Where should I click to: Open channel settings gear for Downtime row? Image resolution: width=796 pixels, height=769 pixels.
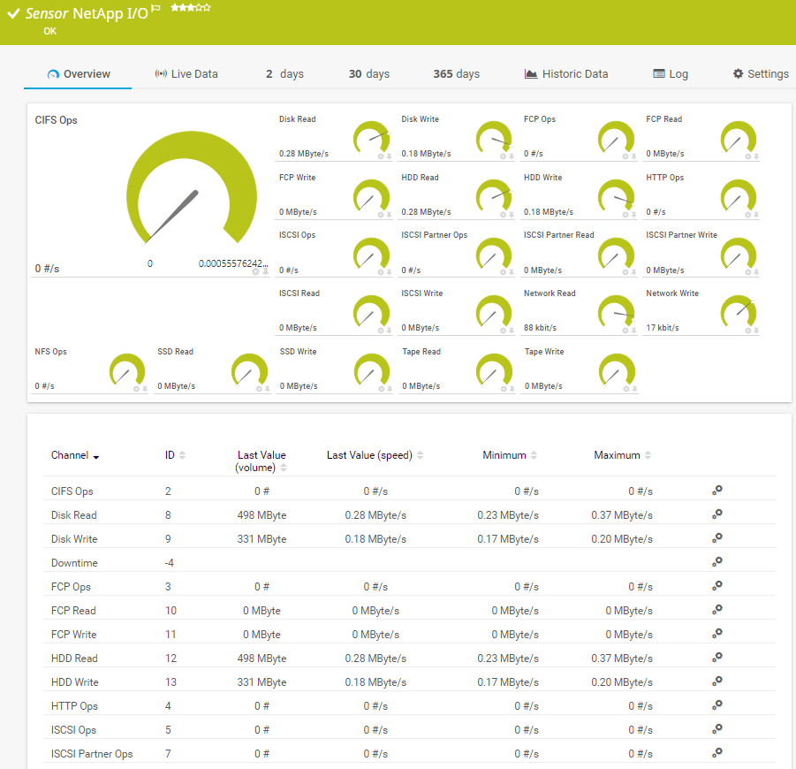click(x=717, y=562)
